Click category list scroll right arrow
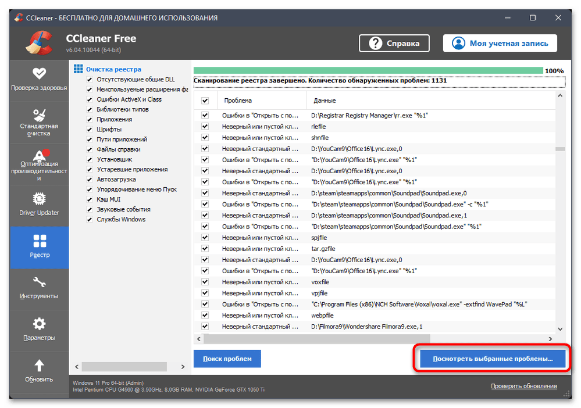 tap(183, 367)
